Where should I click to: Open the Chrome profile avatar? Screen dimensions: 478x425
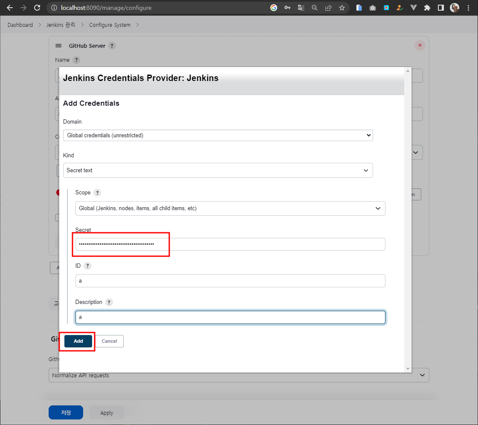point(455,8)
